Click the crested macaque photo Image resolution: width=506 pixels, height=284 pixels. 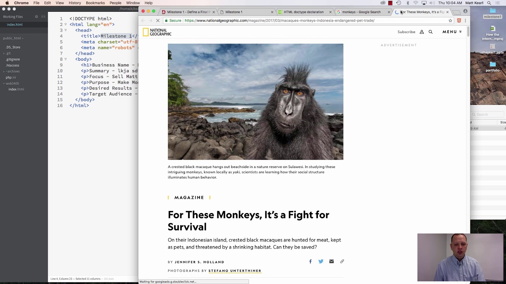click(x=255, y=102)
